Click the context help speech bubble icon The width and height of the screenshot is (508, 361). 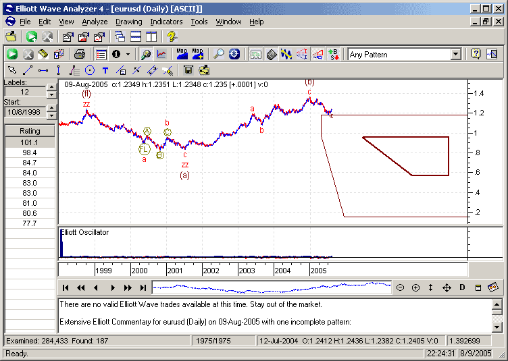[x=476, y=54]
